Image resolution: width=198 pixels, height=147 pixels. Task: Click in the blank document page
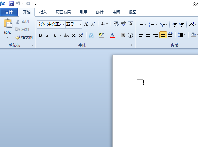(155, 101)
